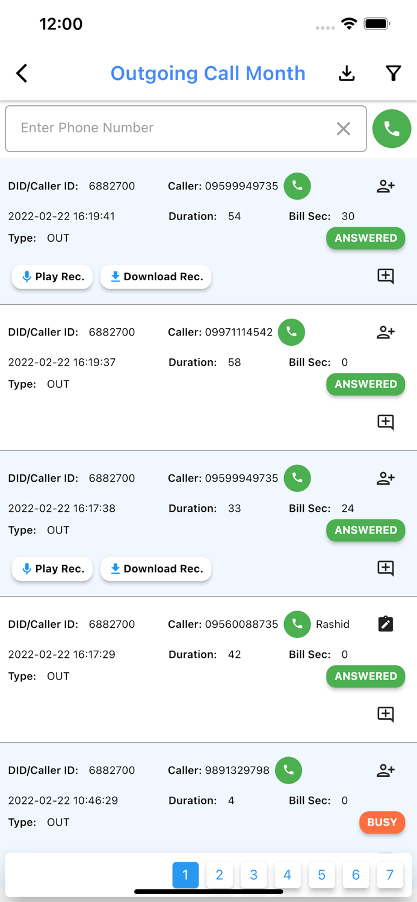Go to page 5 in pagination
The image size is (417, 902).
tap(322, 875)
